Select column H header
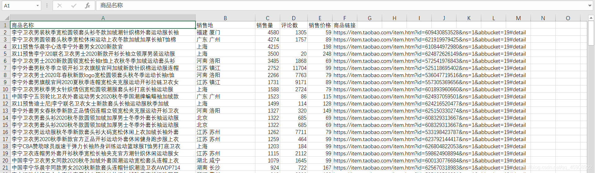Screen dimensions: 595x173 coord(394,18)
